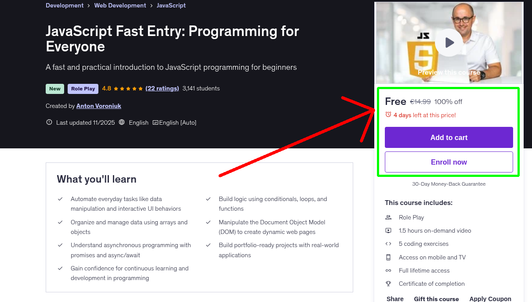The height and width of the screenshot is (302, 532).
Task: Select the Role Play badge near the rating
Action: pyautogui.click(x=83, y=89)
